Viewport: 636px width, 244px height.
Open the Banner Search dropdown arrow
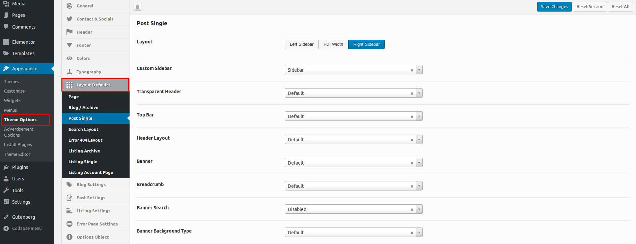click(x=419, y=209)
